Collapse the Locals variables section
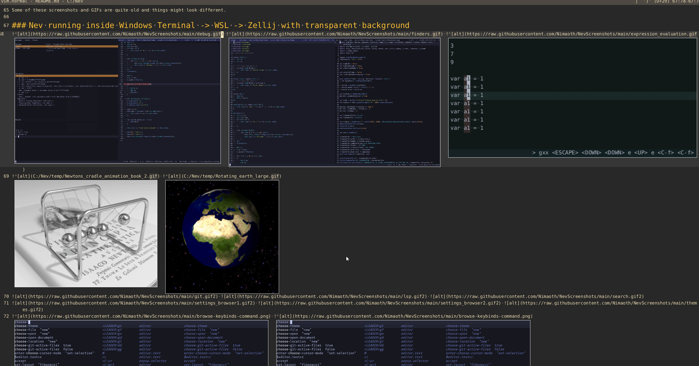 click(x=20, y=76)
